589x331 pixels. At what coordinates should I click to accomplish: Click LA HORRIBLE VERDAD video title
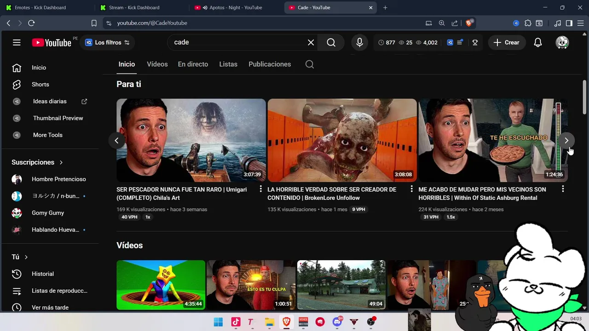pyautogui.click(x=332, y=194)
